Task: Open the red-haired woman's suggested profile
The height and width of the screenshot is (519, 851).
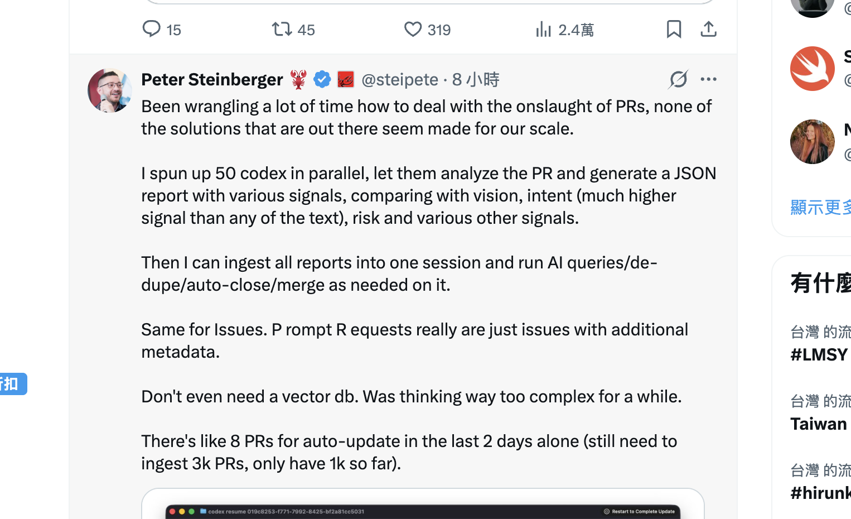Action: click(x=812, y=142)
